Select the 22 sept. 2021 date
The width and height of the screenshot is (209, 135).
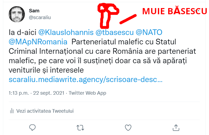tap(49, 93)
